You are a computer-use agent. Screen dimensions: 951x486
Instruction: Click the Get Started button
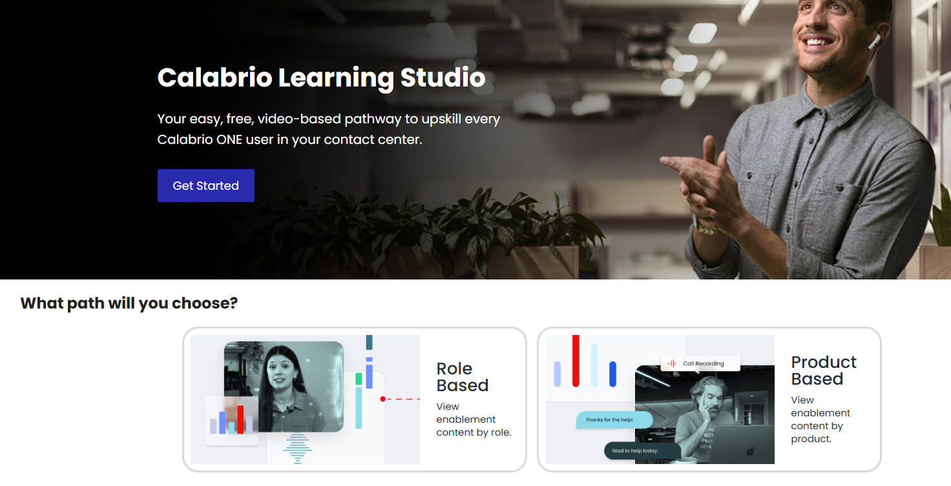[x=206, y=186]
